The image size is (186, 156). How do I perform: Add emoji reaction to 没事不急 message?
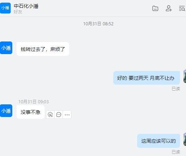50,115
